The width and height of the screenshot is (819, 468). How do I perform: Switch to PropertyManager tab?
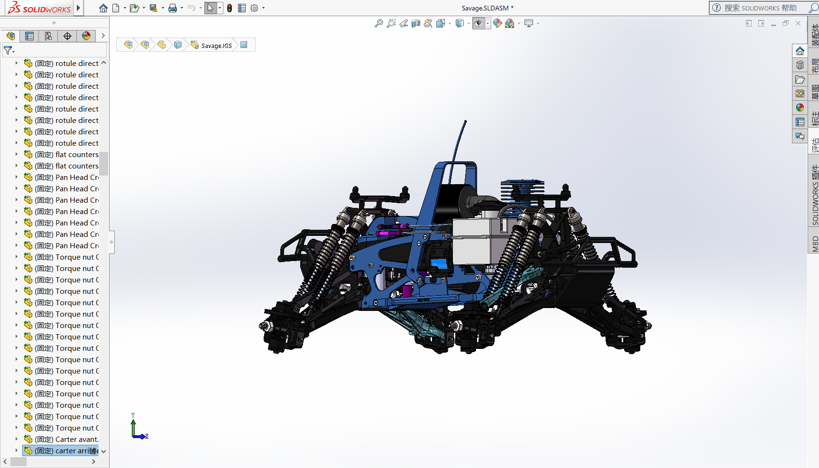[x=29, y=36]
